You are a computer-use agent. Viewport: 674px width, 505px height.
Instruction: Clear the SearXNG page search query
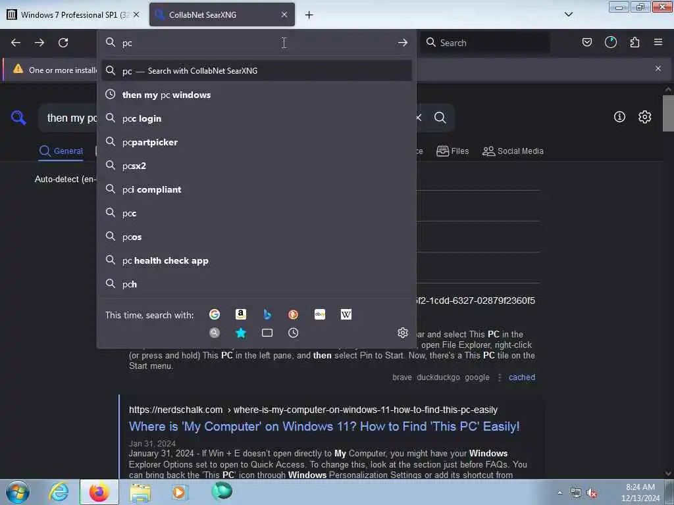click(419, 117)
